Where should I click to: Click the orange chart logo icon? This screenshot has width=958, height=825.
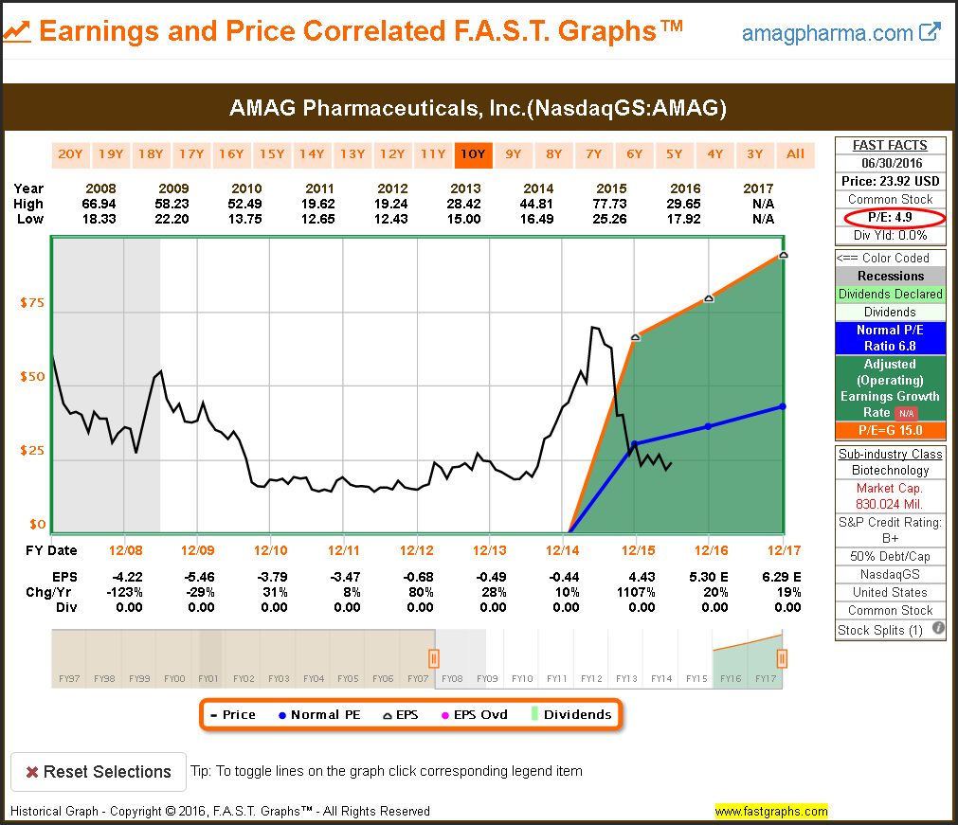[17, 32]
